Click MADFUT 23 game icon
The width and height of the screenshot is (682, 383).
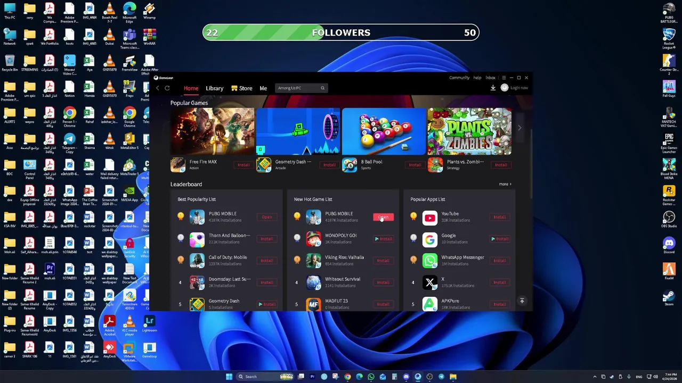click(x=313, y=304)
